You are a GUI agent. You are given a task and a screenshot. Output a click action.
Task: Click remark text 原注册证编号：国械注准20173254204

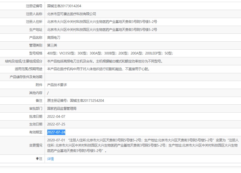tap(75, 101)
